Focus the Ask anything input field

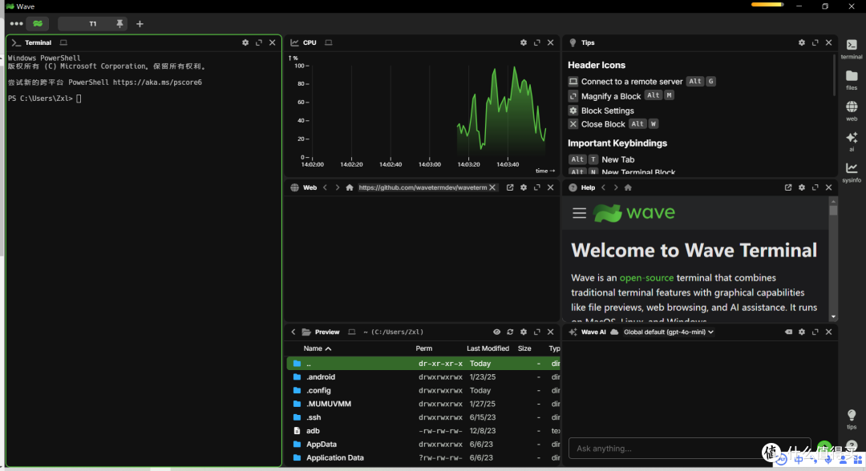click(x=666, y=449)
